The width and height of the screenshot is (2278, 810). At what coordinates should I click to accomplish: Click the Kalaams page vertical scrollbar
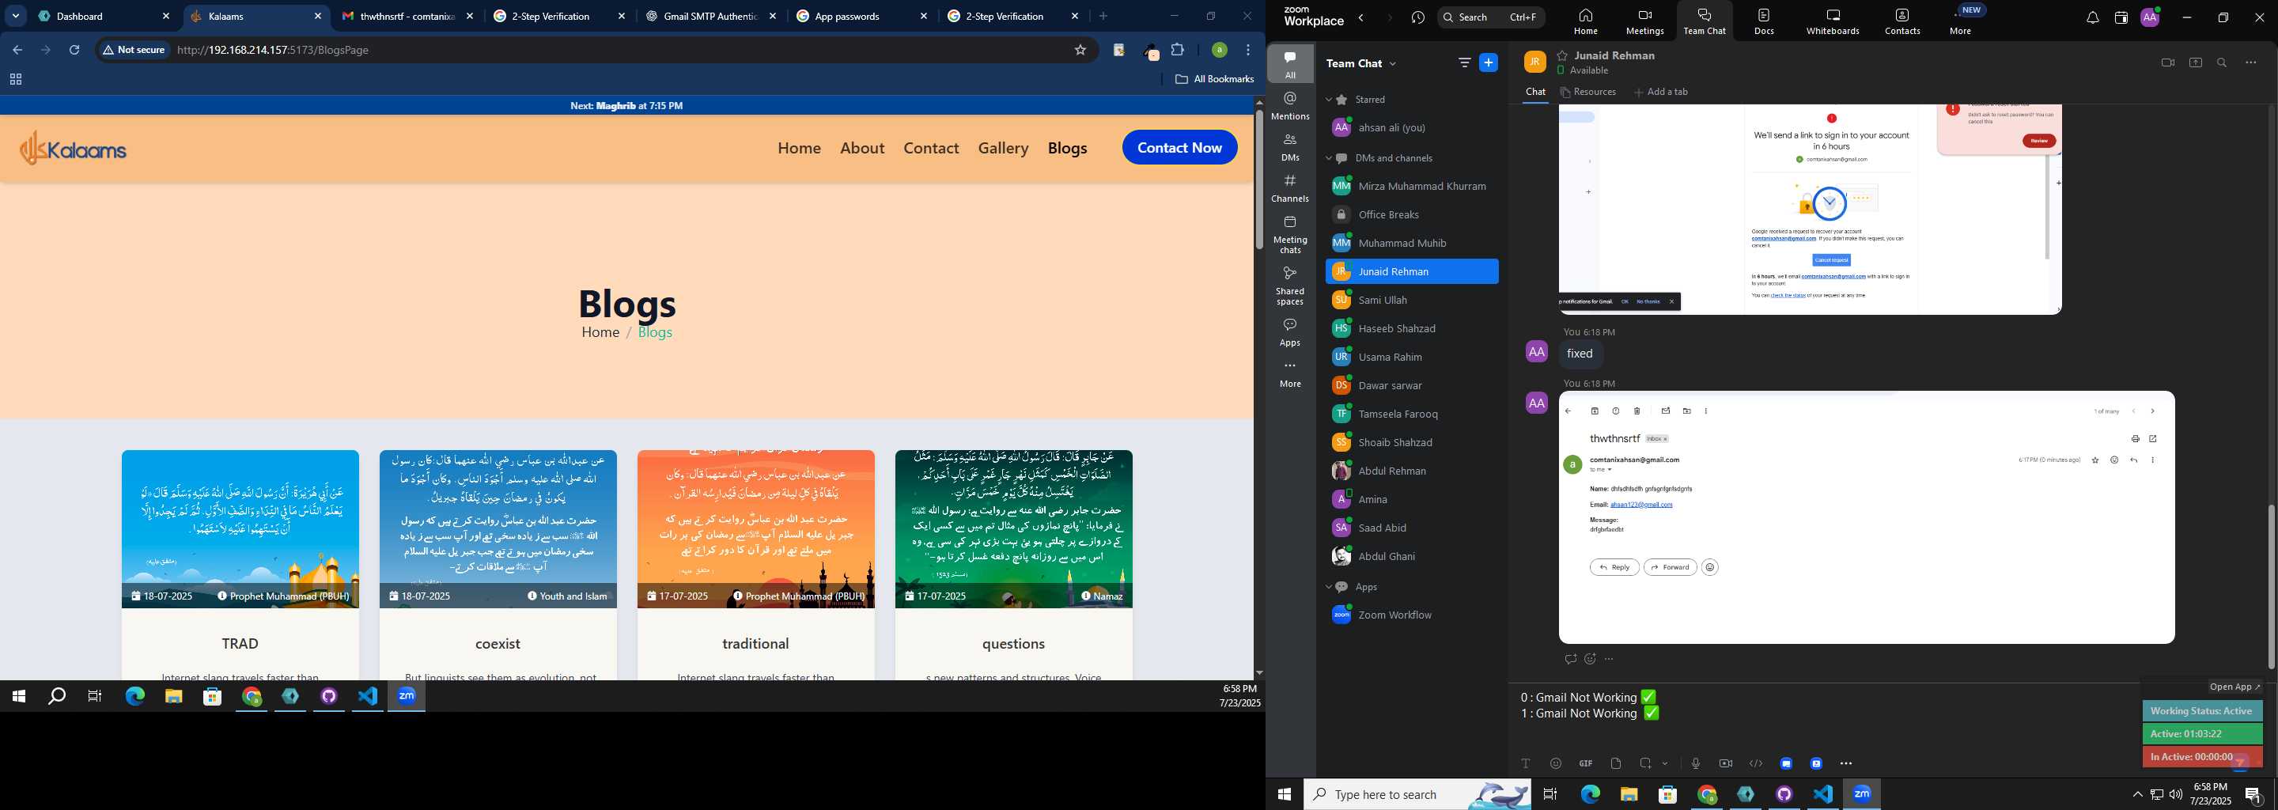click(1259, 179)
